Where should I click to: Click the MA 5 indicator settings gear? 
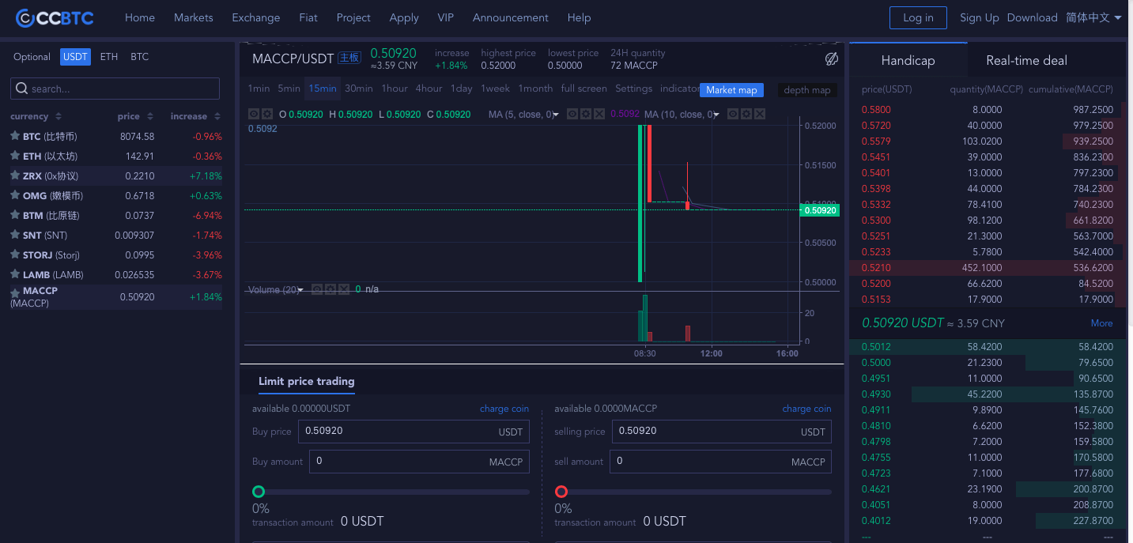point(587,115)
